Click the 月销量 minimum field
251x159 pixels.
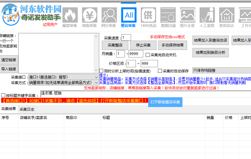coord(121,54)
